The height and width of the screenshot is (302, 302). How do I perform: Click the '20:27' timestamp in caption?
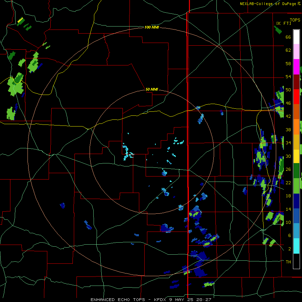204,300
